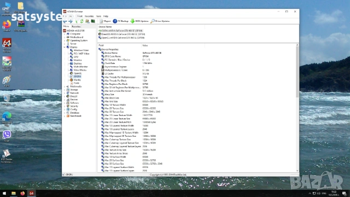350x197 pixels.
Task: Click the AIDA64 taskbar button
Action: [x=32, y=193]
